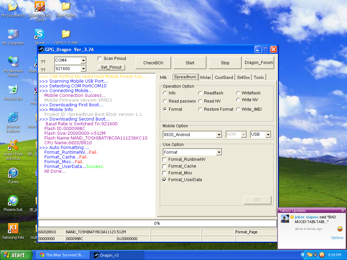Expand the COM4 port dropdown
Screen dimensions: 347x260
coord(83,60)
